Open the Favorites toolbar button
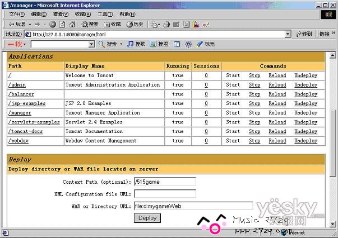Viewport: 338px width, 238px height. click(112, 25)
